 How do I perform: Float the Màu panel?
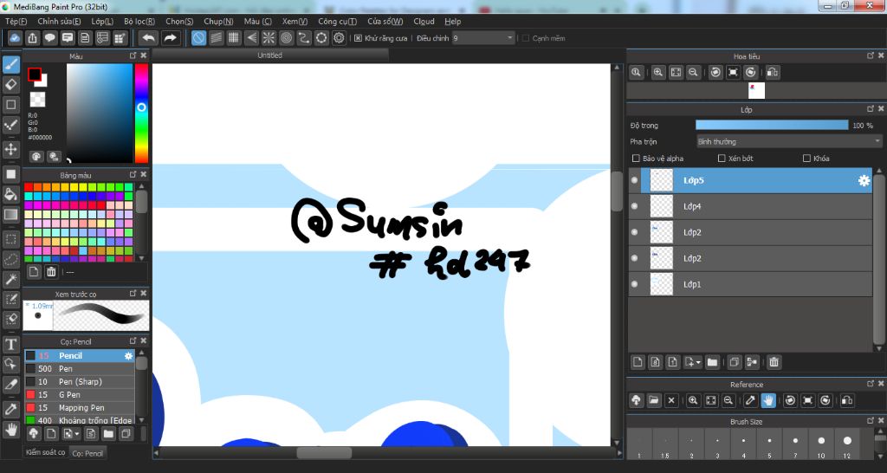(133, 55)
